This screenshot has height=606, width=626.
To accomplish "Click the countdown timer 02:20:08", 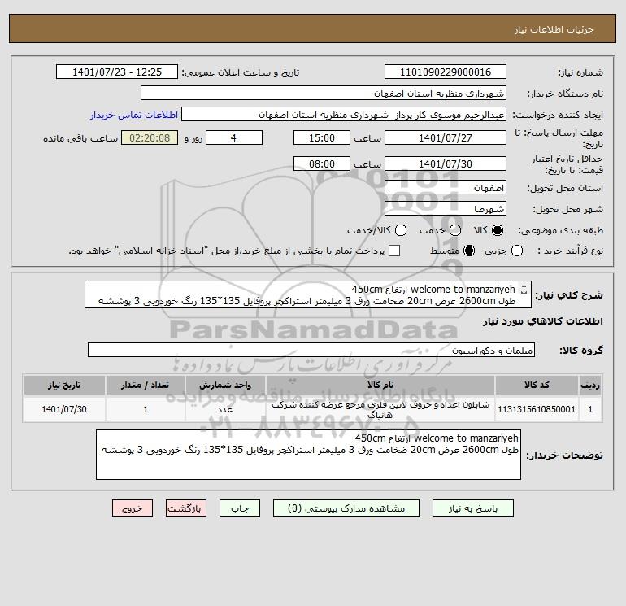I will [x=150, y=137].
